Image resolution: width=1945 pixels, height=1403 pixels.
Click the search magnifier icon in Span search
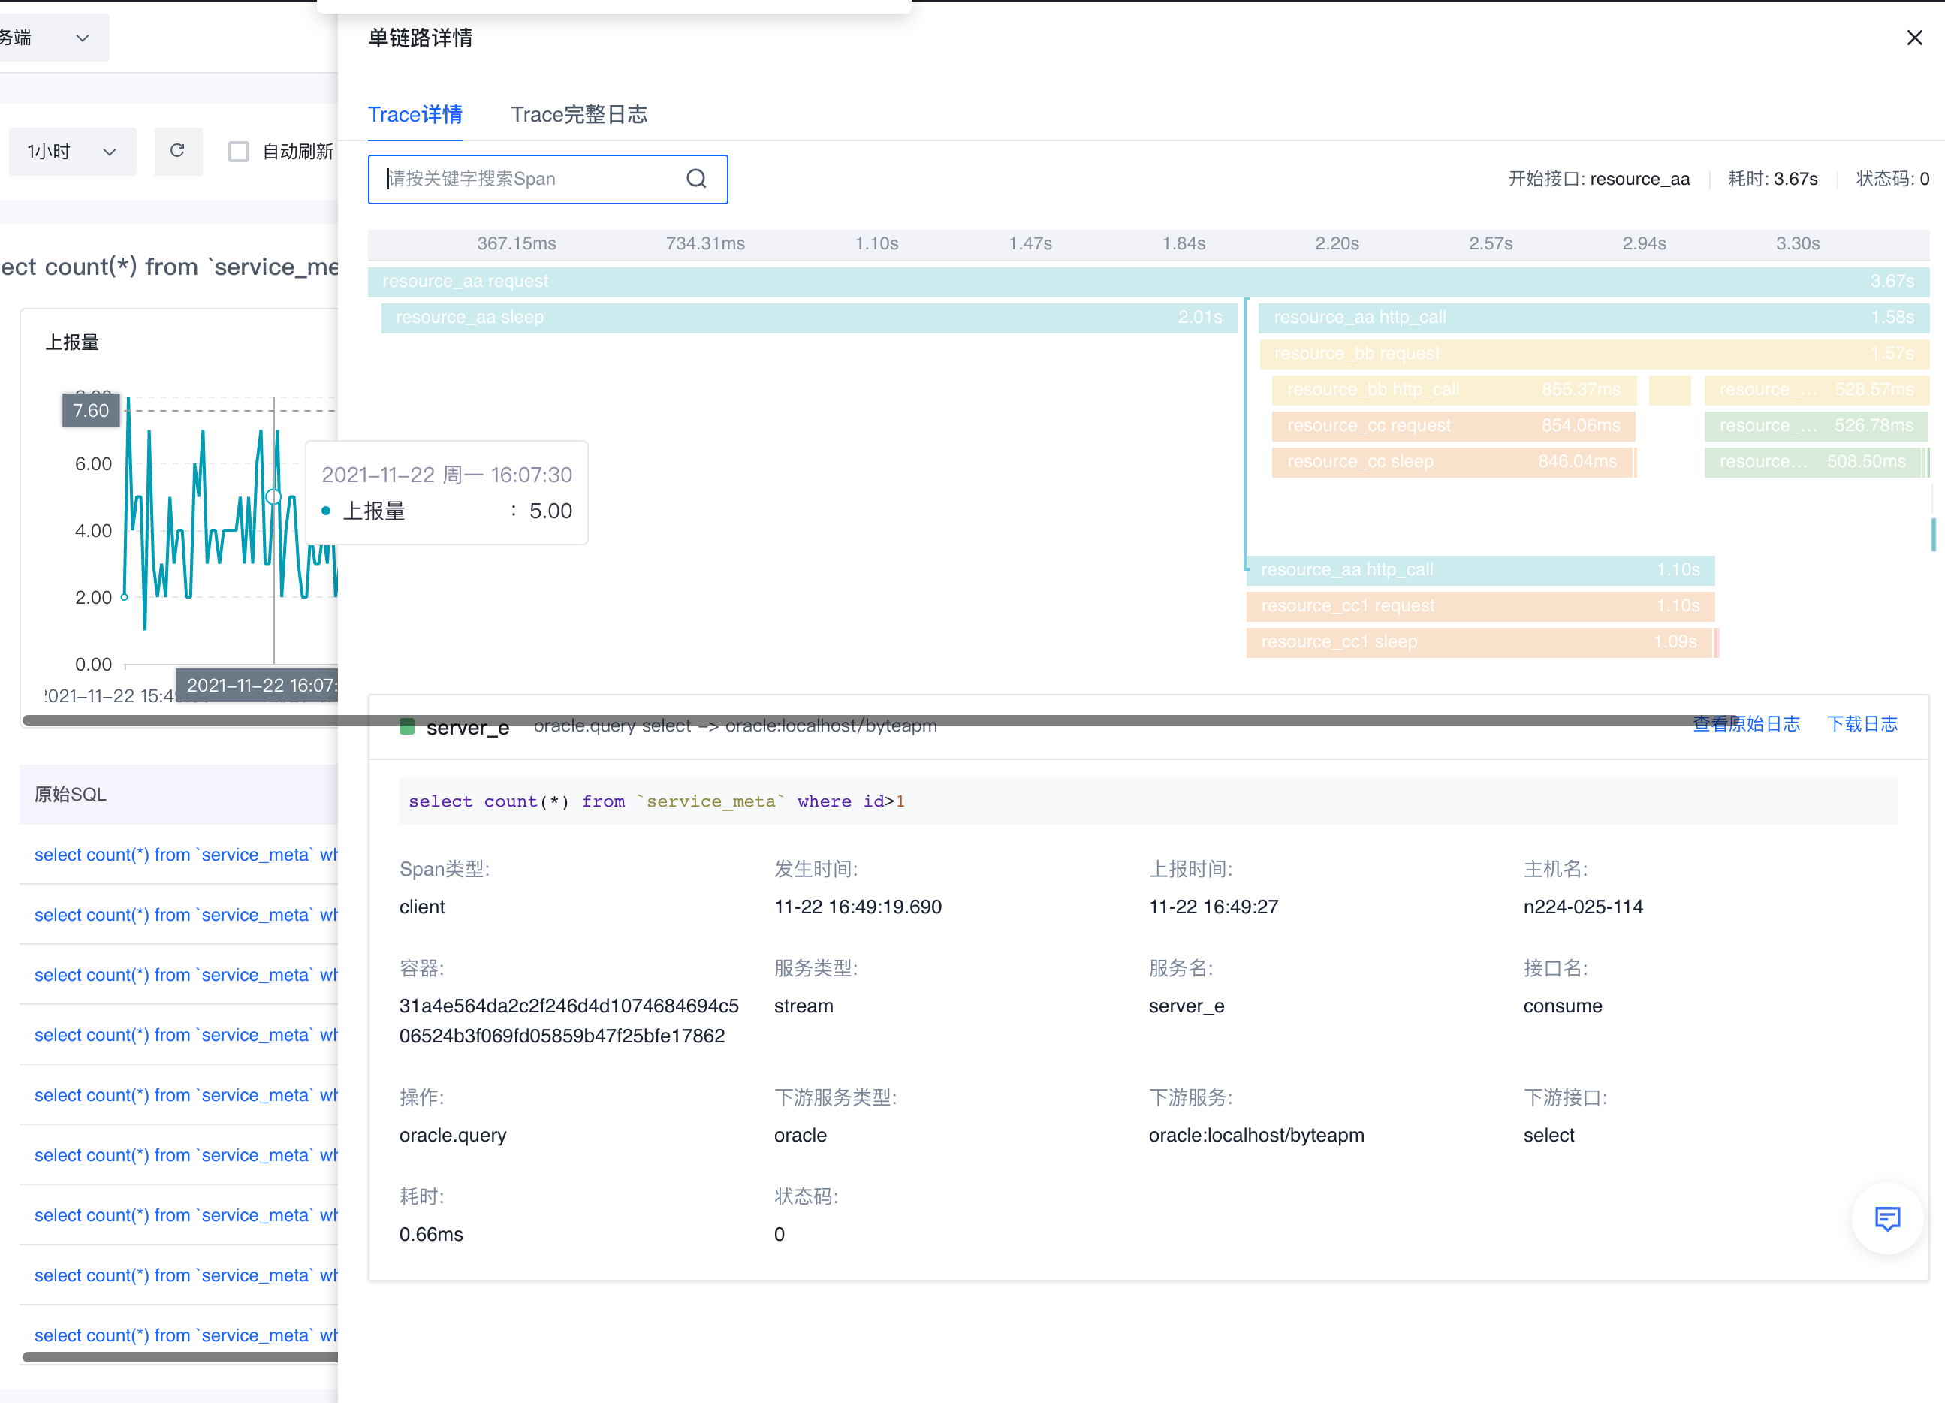click(x=696, y=178)
